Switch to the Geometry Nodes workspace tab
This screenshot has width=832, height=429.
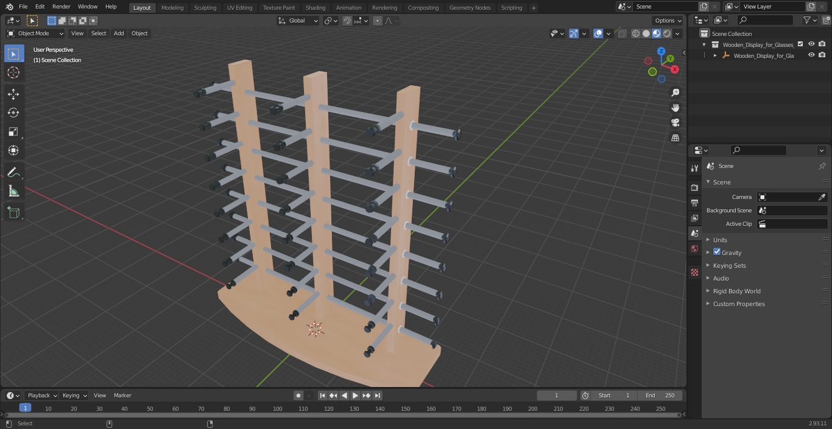coord(470,7)
